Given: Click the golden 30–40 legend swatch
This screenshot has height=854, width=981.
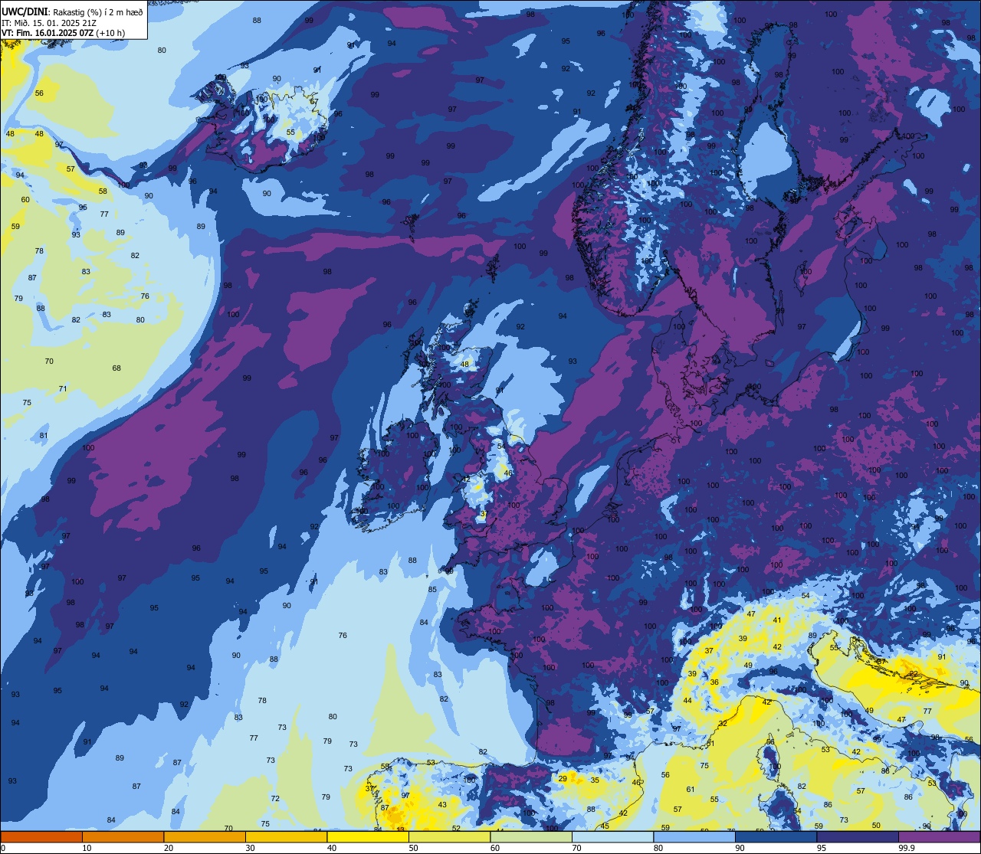Looking at the screenshot, I should [x=286, y=837].
